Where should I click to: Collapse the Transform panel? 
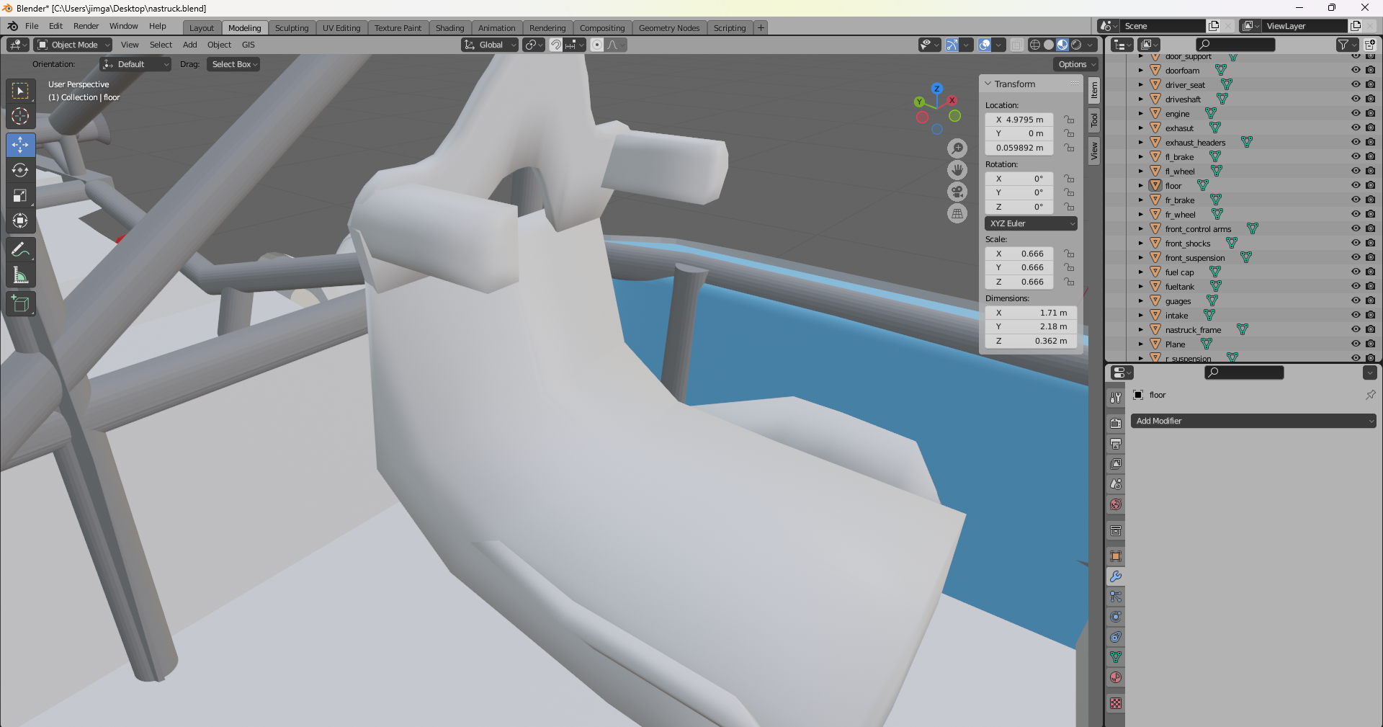coord(988,84)
